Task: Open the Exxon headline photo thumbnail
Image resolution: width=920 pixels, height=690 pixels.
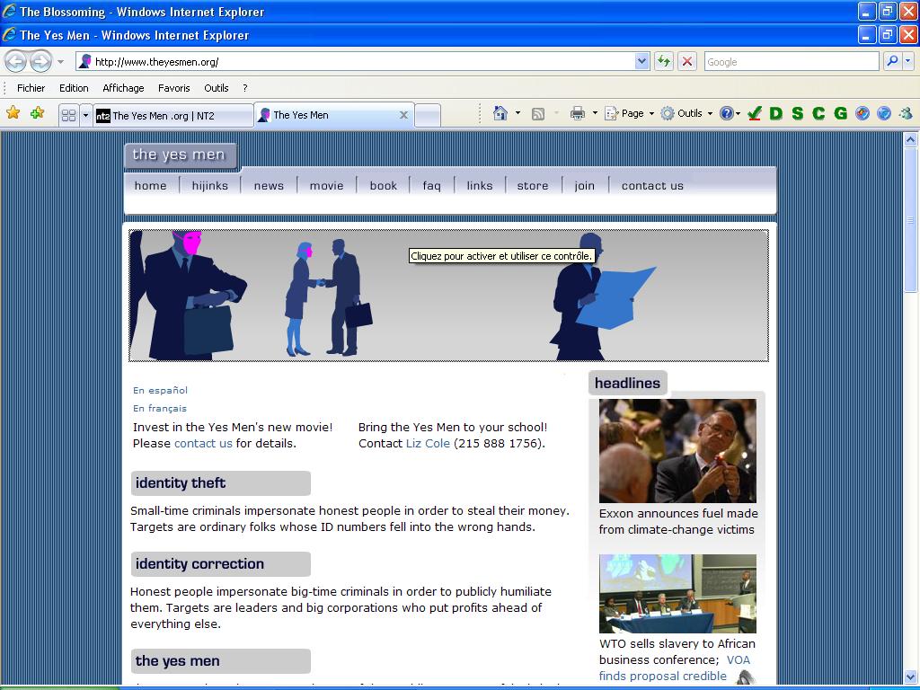Action: point(677,451)
